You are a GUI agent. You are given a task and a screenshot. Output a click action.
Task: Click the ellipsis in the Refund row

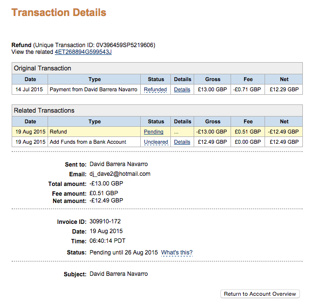[176, 132]
